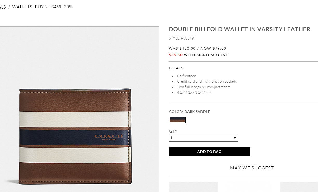Click the Double Billfold Wallet product title
The width and height of the screenshot is (318, 192).
pos(239,29)
